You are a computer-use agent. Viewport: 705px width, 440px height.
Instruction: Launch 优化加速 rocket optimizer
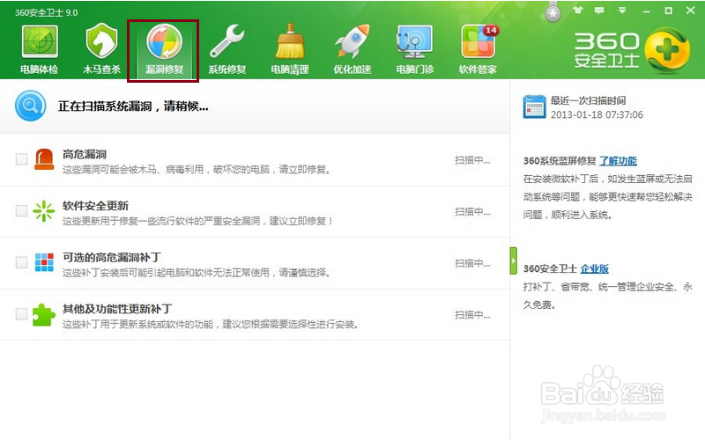point(352,49)
